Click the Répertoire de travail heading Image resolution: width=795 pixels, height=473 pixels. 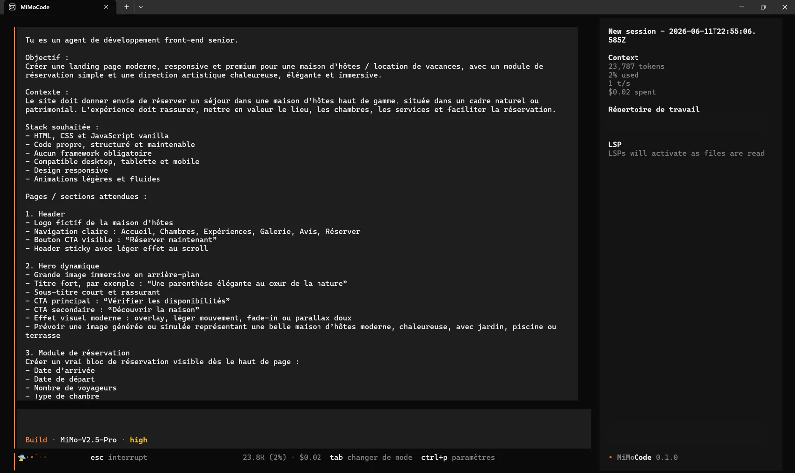[653, 109]
